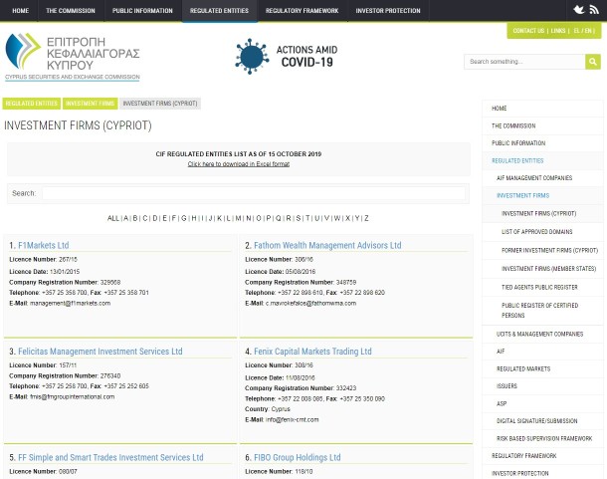This screenshot has width=607, height=479.
Task: Open FIBO Group Holdings Ltd
Action: [298, 457]
